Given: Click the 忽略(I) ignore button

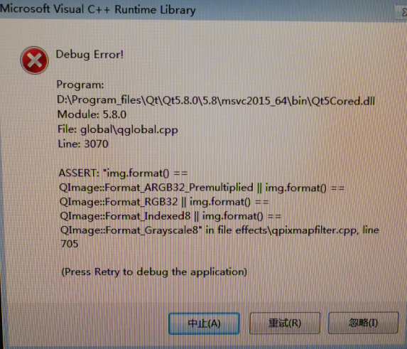Looking at the screenshot, I should point(363,323).
